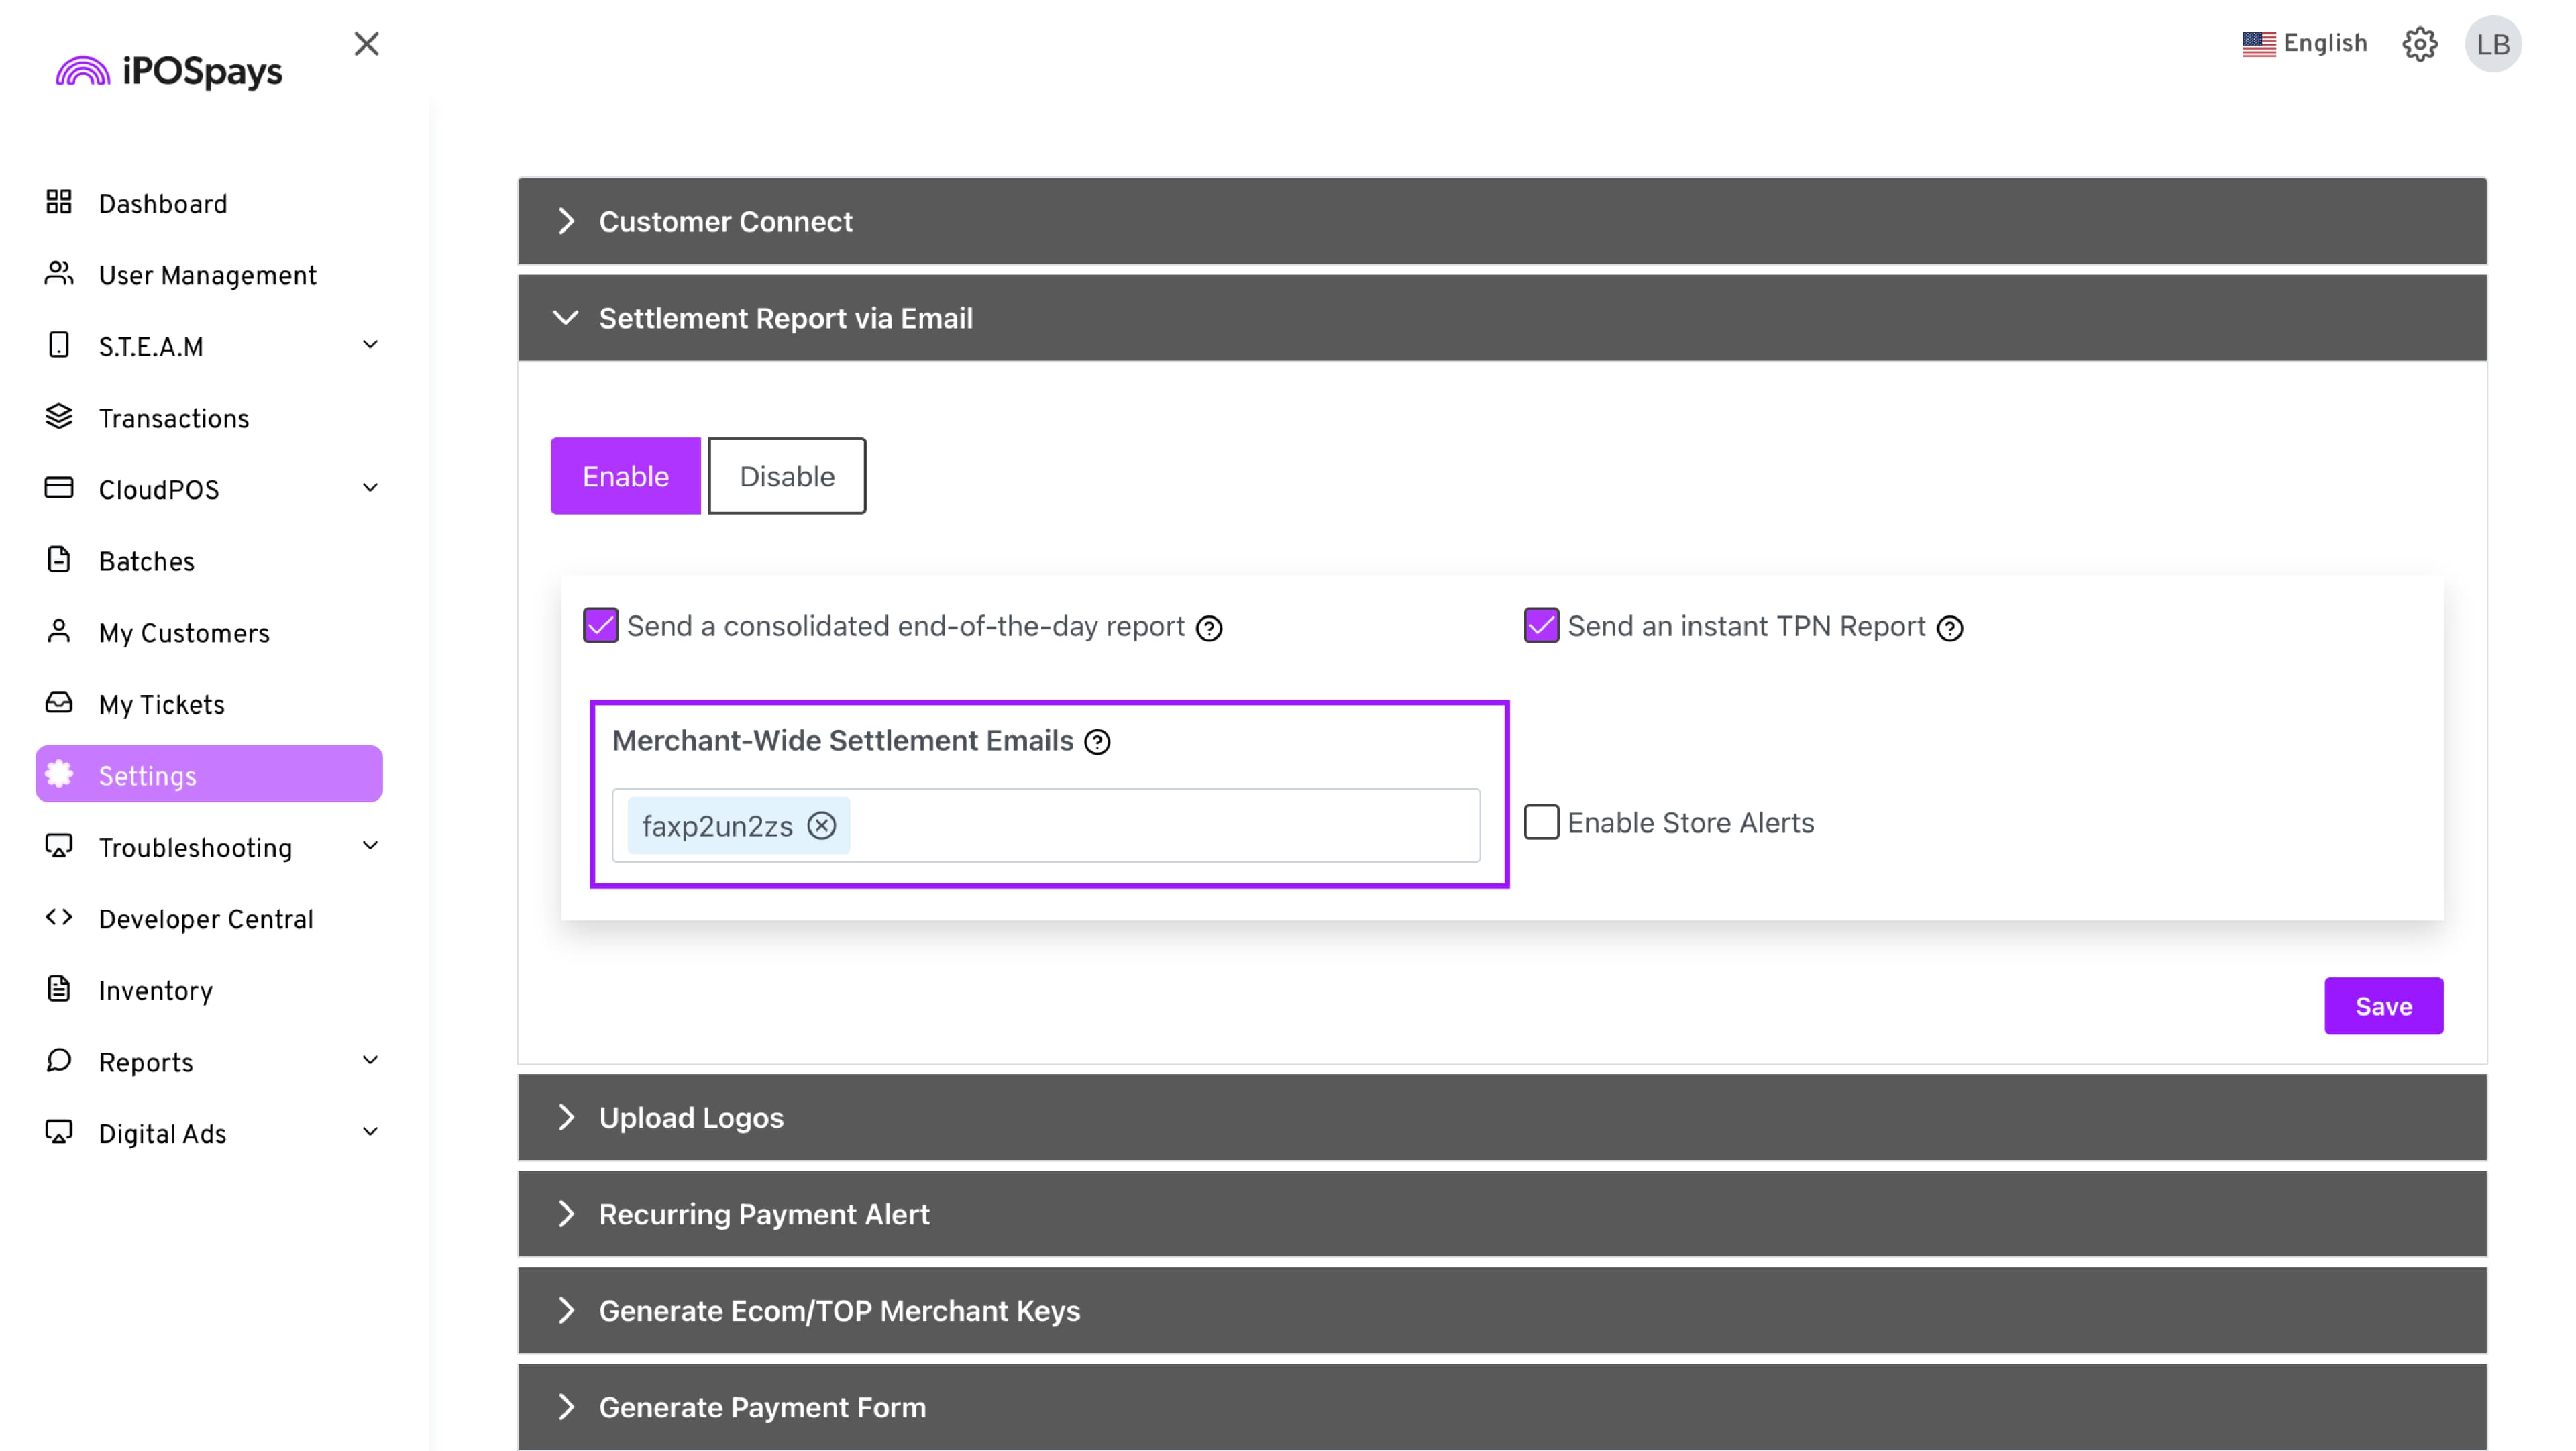Click the settings gear icon in header
The height and width of the screenshot is (1451, 2576).
tap(2419, 44)
